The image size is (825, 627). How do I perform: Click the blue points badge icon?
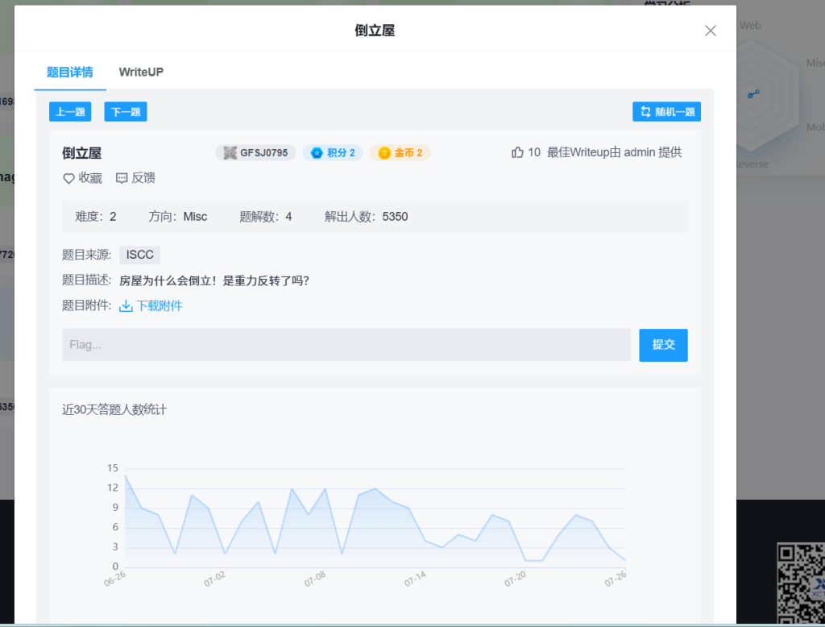point(317,153)
